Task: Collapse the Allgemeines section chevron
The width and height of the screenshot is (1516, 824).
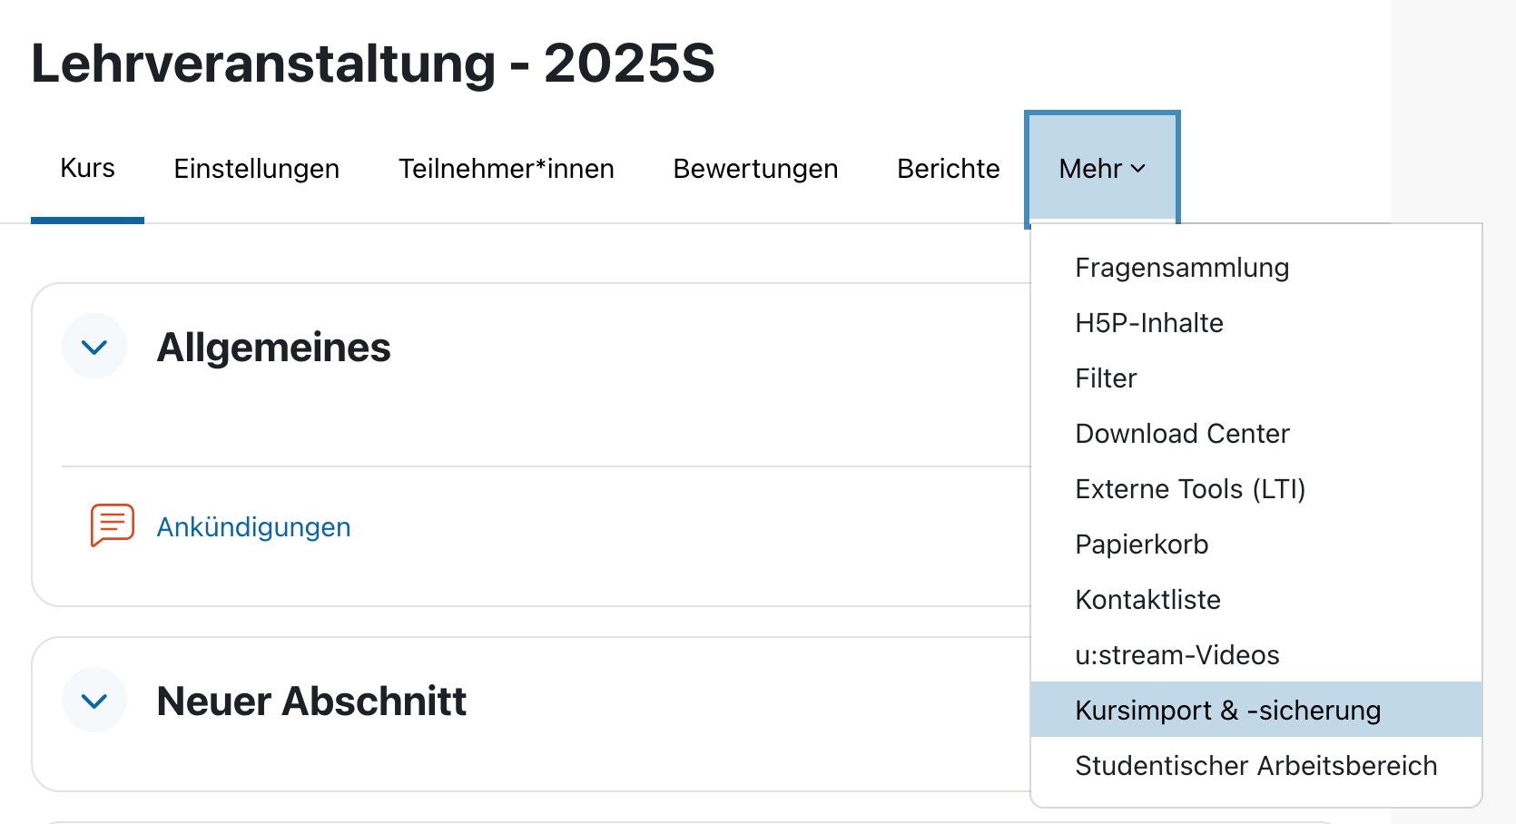Action: (x=94, y=346)
